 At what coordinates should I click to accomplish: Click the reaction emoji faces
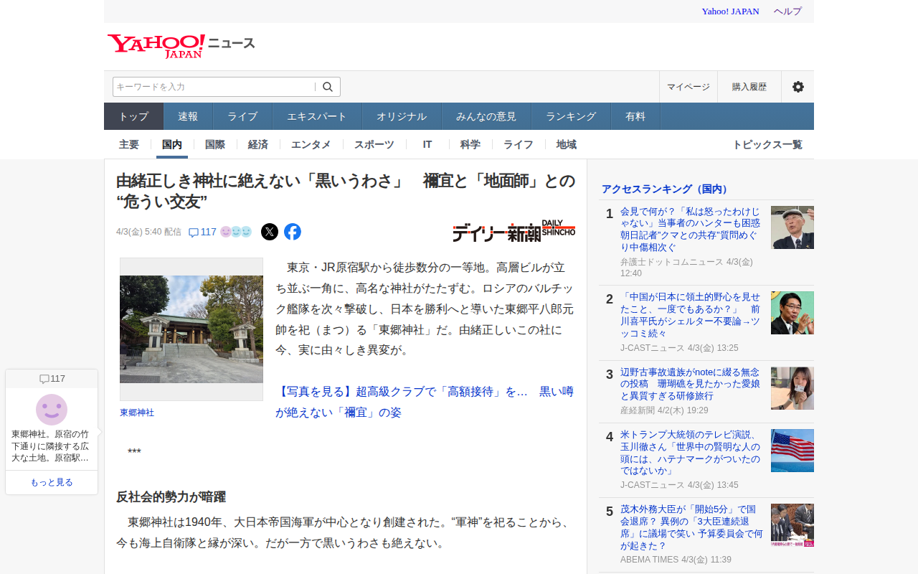236,232
